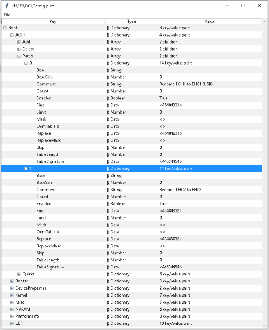Expand the UEFI section
Screen dimensions: 269x330
click(12, 323)
